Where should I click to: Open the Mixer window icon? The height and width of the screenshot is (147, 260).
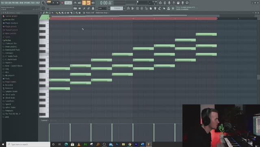click(x=142, y=8)
